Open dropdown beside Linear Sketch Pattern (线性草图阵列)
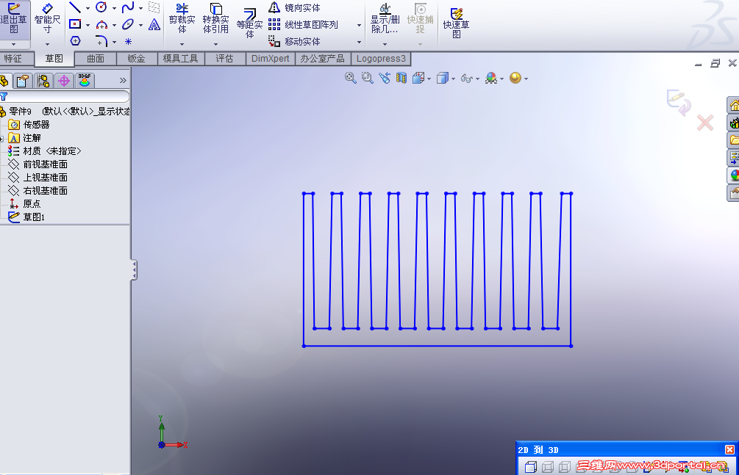The height and width of the screenshot is (475, 739). point(359,25)
